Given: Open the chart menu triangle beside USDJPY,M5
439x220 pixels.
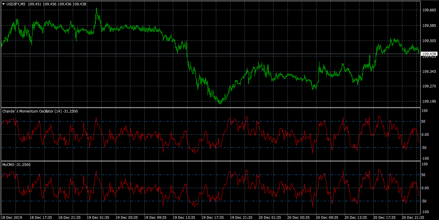Looking at the screenshot, I should [3, 4].
